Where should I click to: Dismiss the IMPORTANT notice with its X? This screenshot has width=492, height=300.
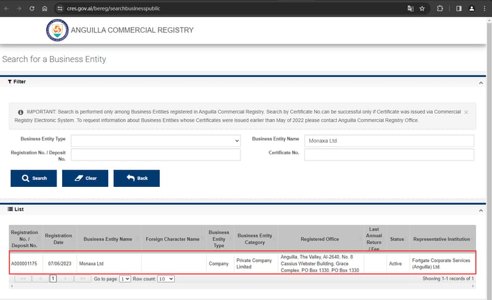tap(466, 112)
